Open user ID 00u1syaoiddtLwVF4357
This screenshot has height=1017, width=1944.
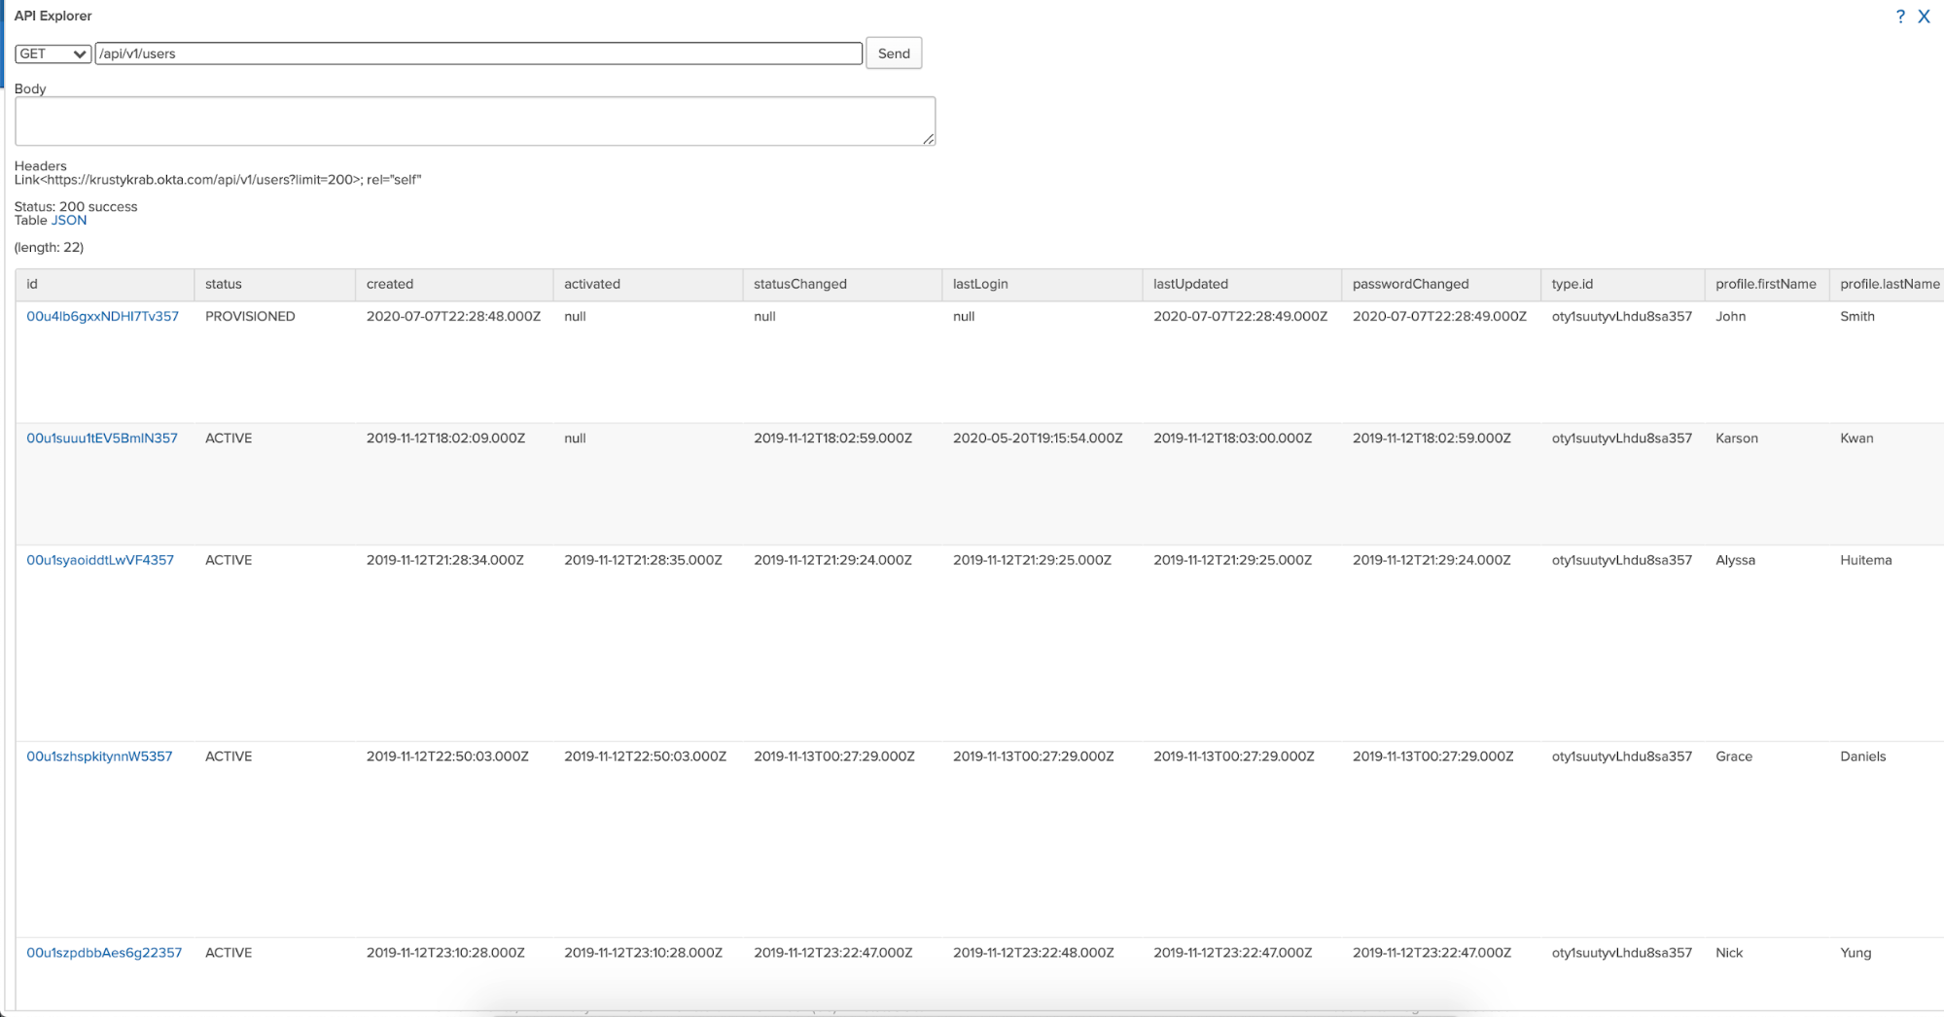click(x=100, y=560)
